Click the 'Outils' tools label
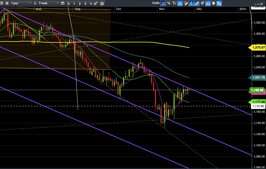266x169 pixels. [x=156, y=3]
